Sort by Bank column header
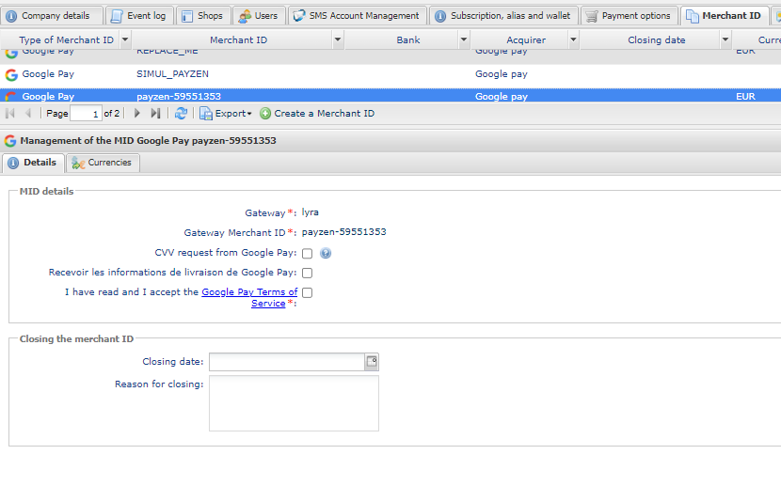 408,40
